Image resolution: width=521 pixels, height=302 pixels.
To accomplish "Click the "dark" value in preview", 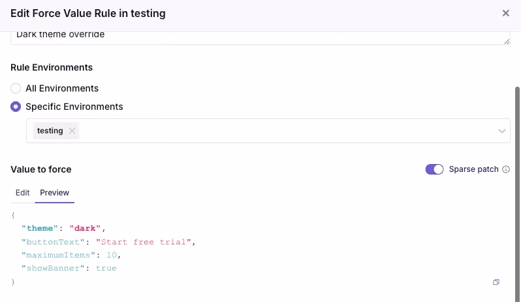I will [85, 228].
